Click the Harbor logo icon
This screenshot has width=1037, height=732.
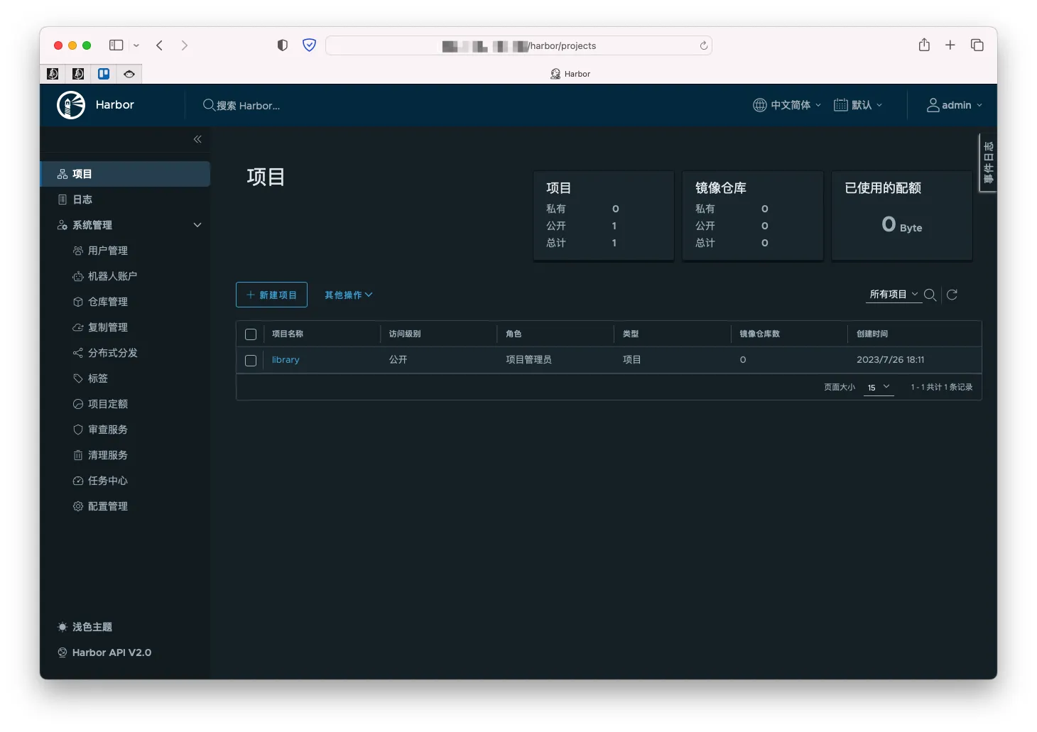71,105
